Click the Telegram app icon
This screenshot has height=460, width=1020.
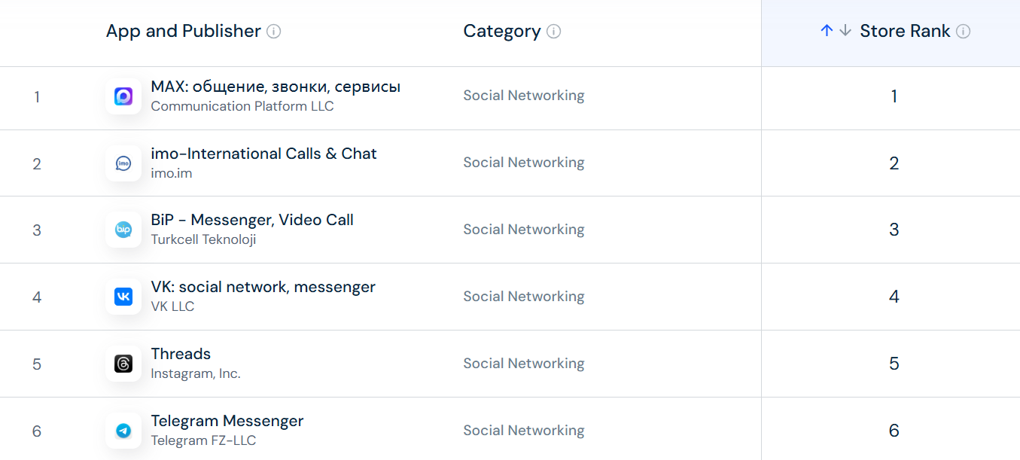click(x=123, y=431)
